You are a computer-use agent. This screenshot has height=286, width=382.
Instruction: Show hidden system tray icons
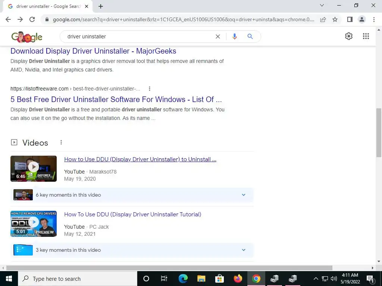click(x=316, y=279)
